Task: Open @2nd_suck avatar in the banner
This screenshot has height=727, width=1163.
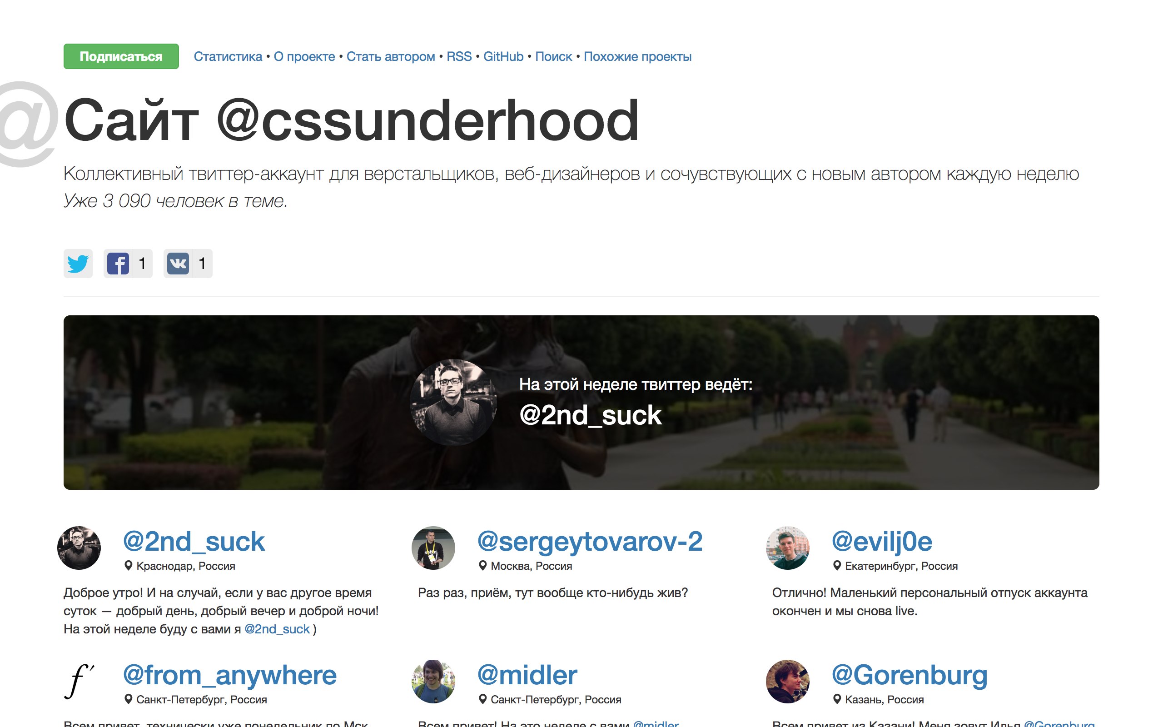Action: (x=453, y=402)
